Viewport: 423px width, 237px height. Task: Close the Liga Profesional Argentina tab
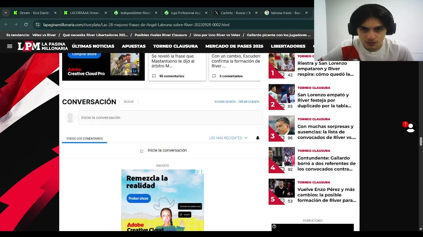coord(206,13)
